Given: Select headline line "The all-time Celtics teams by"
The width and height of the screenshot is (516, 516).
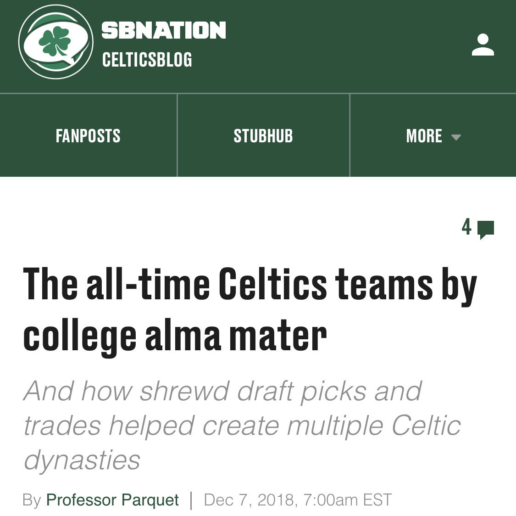Looking at the screenshot, I should click(250, 285).
